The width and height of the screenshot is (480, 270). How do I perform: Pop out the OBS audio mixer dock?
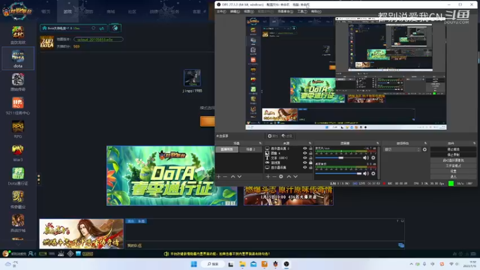pyautogui.click(x=377, y=143)
